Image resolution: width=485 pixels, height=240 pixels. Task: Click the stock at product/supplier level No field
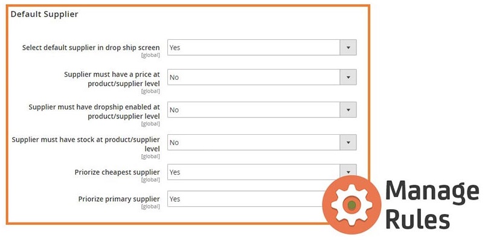[x=262, y=142]
